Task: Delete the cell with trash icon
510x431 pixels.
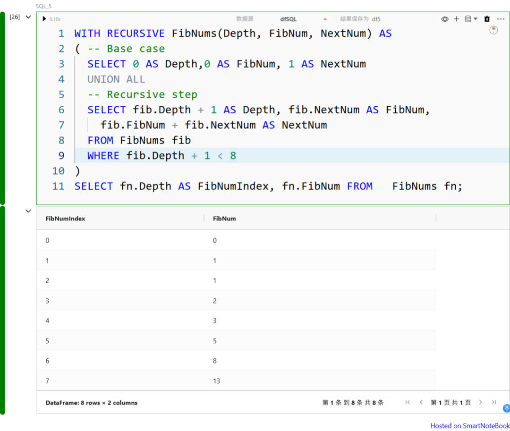Action: point(487,19)
